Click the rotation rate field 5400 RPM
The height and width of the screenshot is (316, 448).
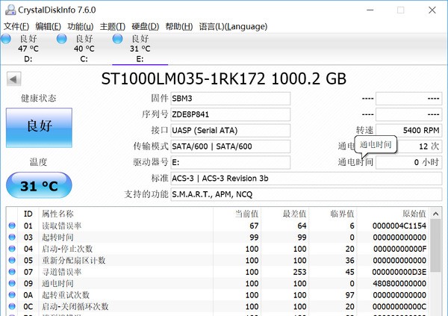coord(409,131)
